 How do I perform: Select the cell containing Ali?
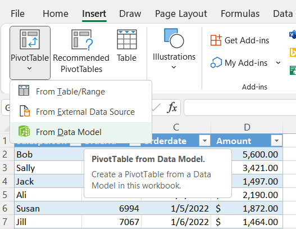click(48, 195)
